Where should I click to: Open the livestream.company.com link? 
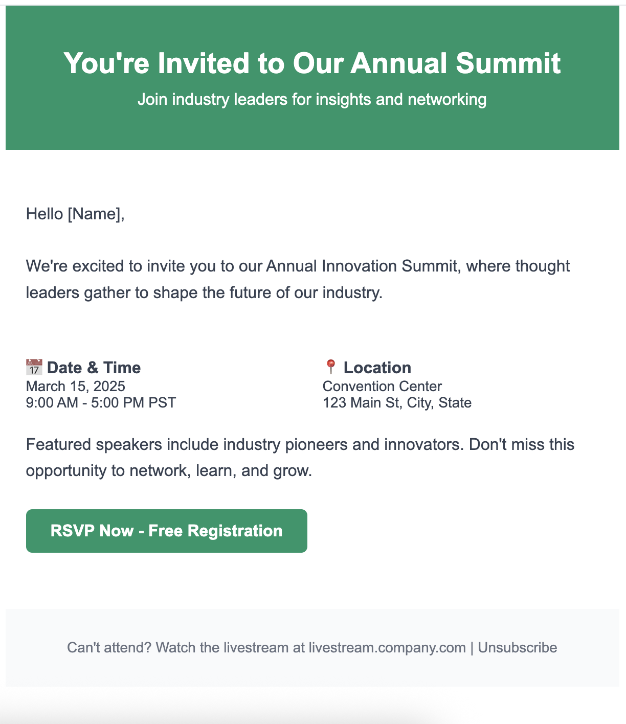coord(387,647)
